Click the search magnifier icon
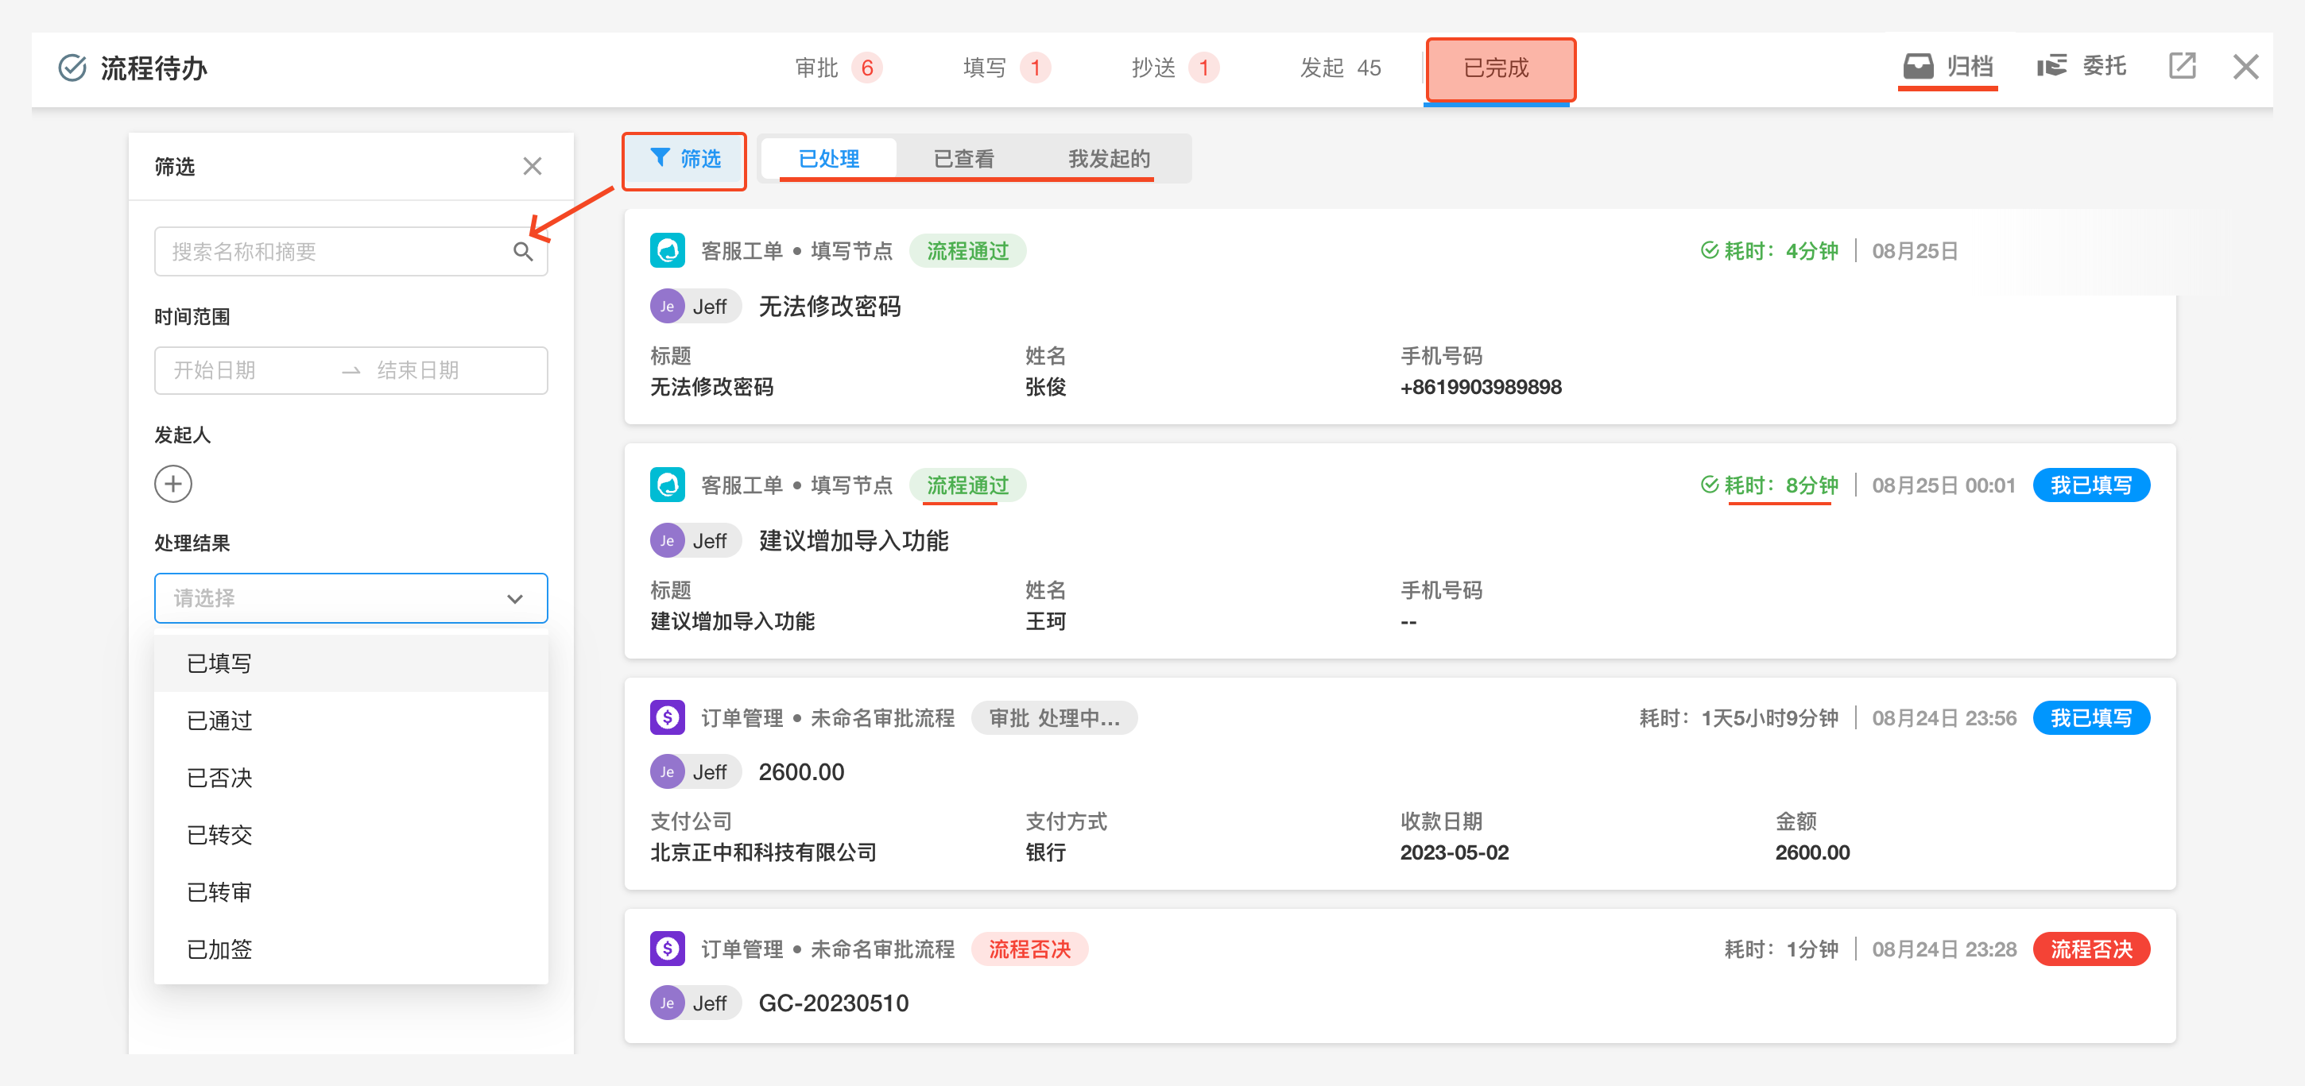Screen dimensions: 2305x1086 [524, 251]
